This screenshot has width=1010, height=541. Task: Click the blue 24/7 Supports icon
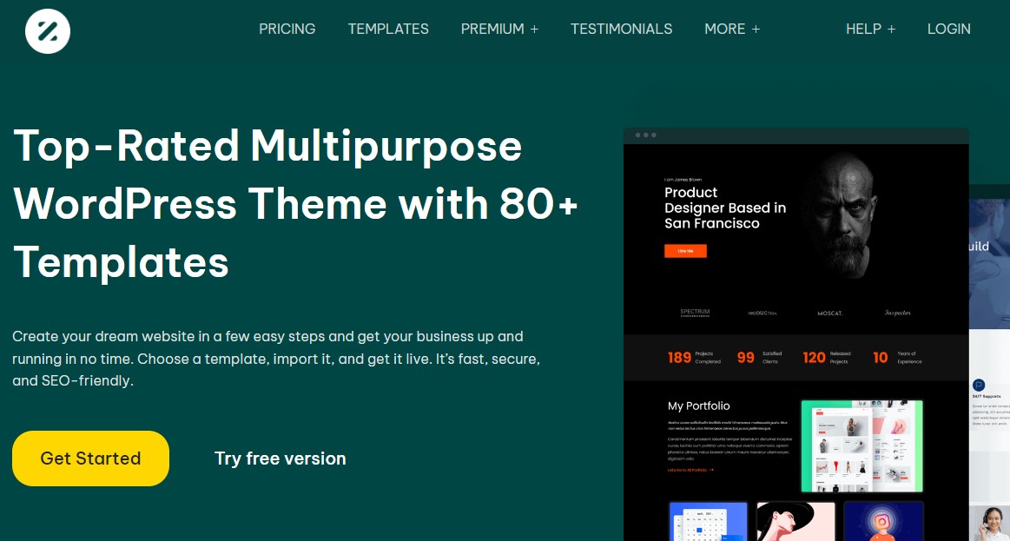979,386
